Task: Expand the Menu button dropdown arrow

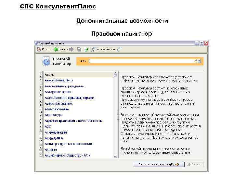Action: (x=50, y=49)
